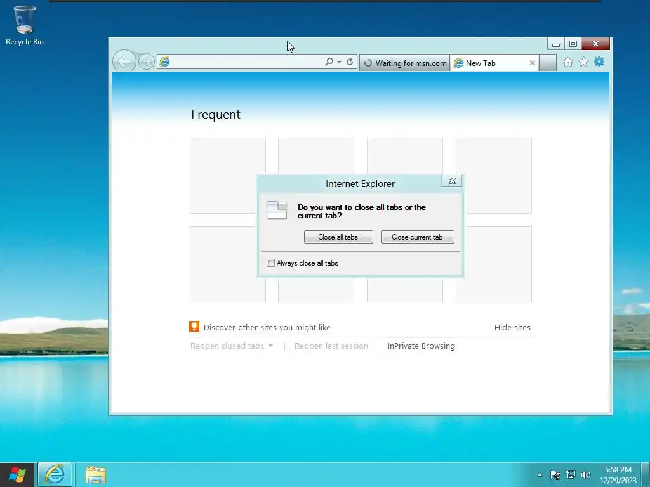Viewport: 650px width, 487px height.
Task: Click the Forward navigation arrow
Action: click(147, 62)
